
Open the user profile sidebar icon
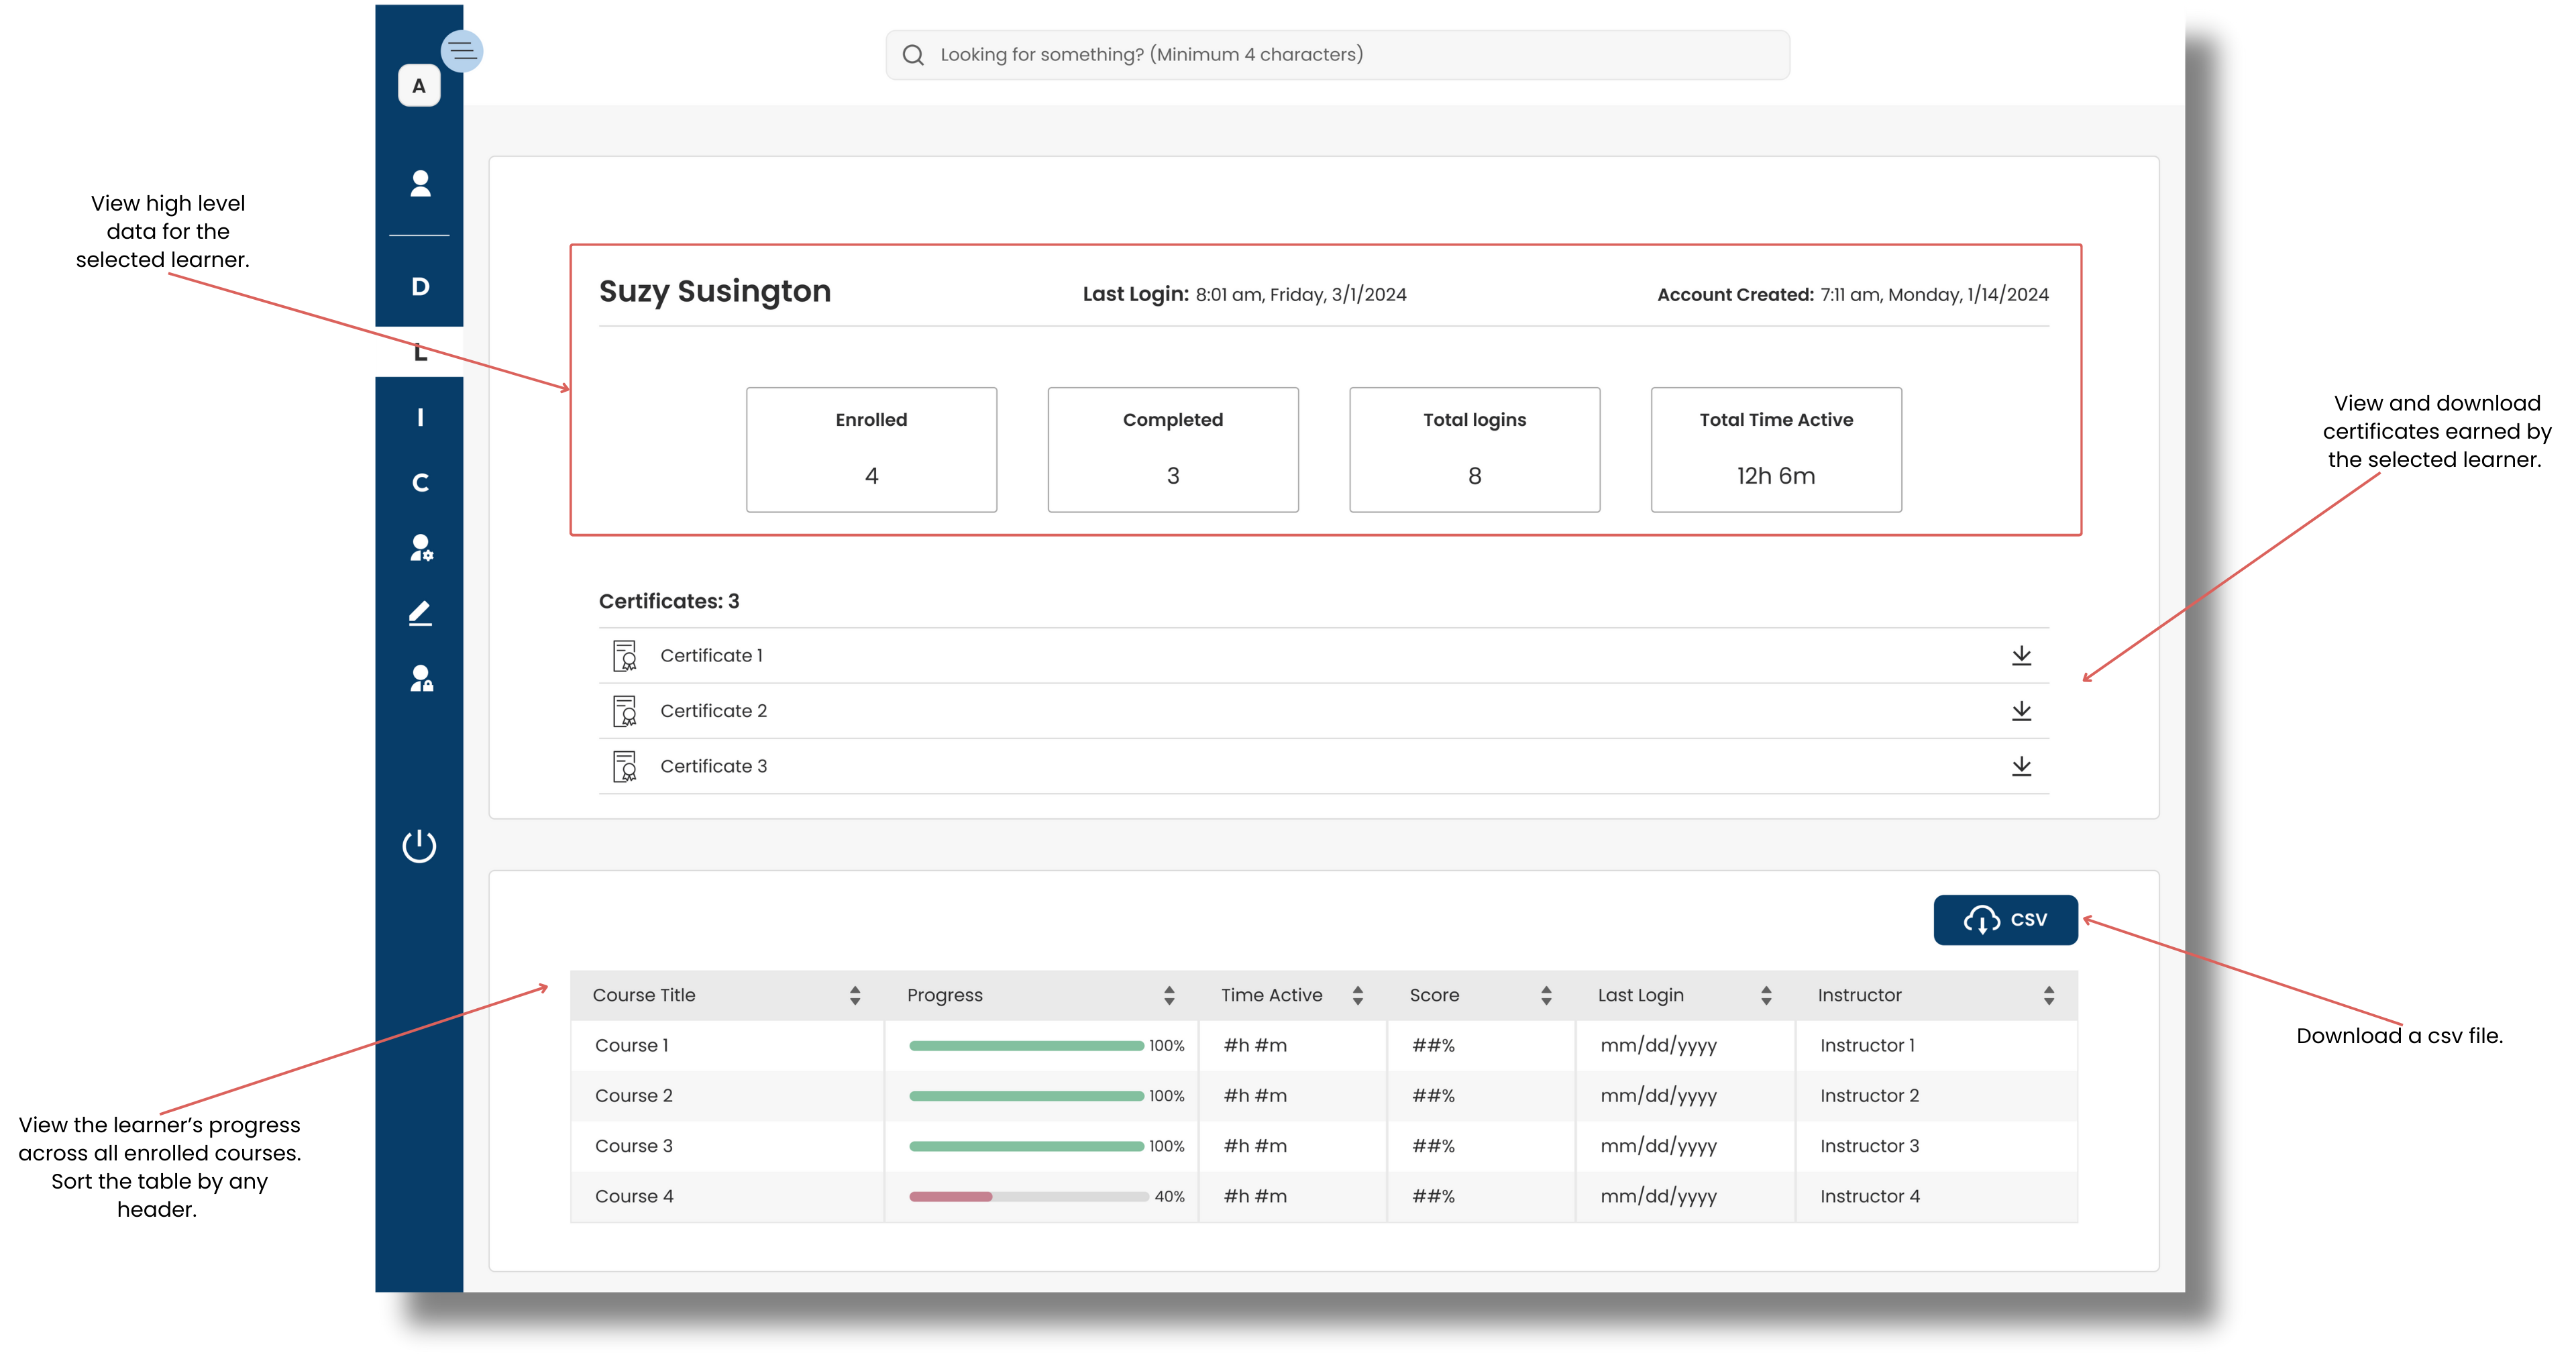click(x=420, y=184)
